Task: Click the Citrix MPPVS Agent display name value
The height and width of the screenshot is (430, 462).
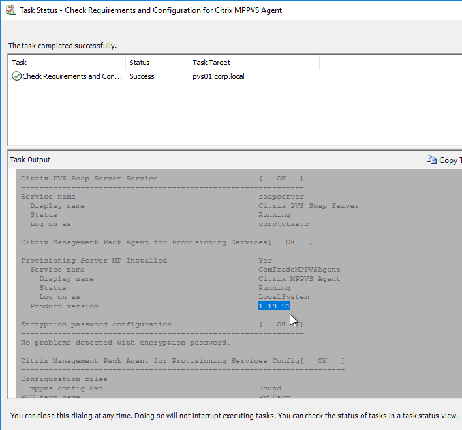Action: click(x=300, y=279)
